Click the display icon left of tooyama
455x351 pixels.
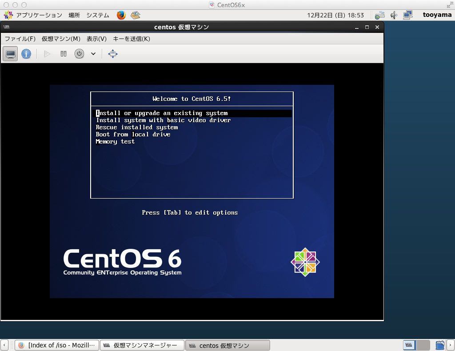pyautogui.click(x=408, y=15)
